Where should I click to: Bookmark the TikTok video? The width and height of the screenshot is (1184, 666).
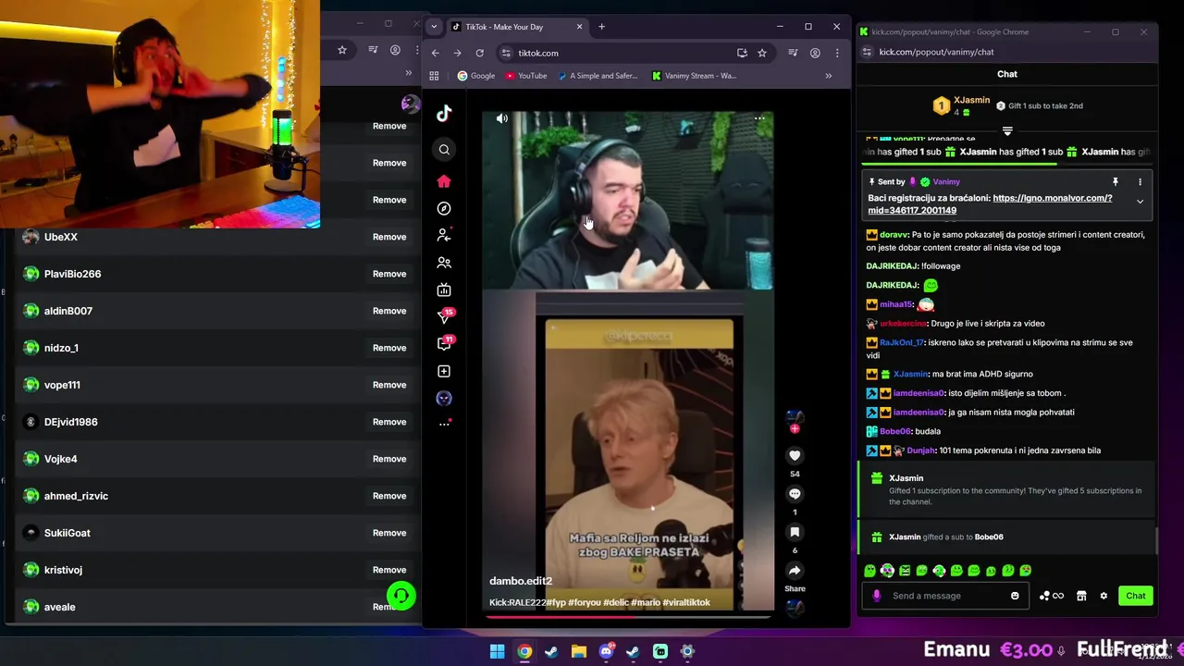(x=795, y=532)
